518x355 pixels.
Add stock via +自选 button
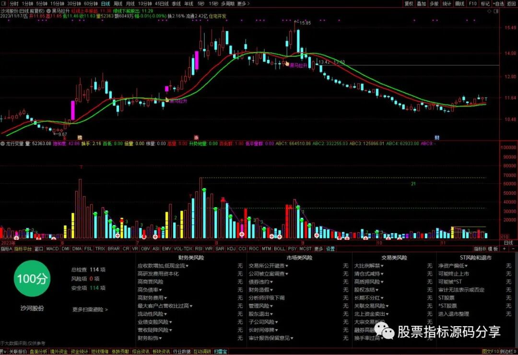[x=498, y=4]
